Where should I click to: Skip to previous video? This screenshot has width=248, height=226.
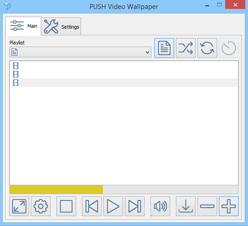(x=92, y=206)
